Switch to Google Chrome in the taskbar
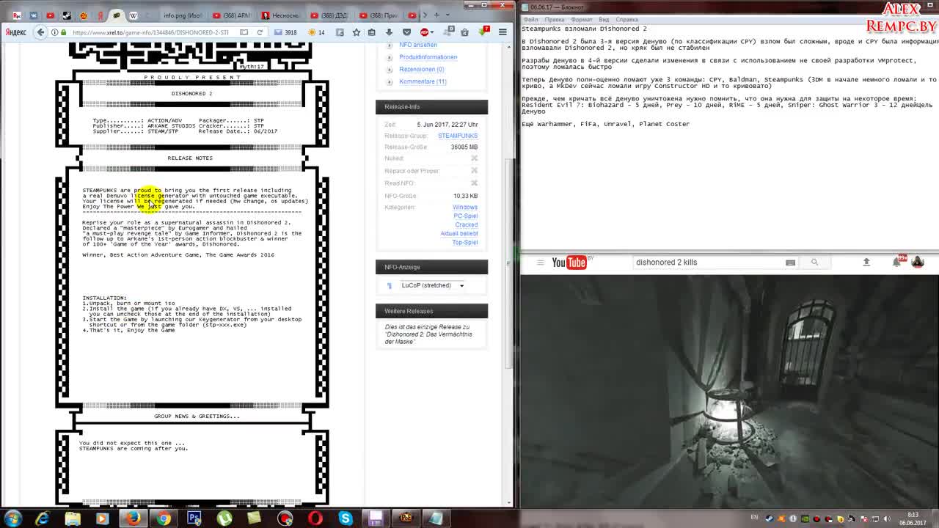939x528 pixels. pos(164,518)
